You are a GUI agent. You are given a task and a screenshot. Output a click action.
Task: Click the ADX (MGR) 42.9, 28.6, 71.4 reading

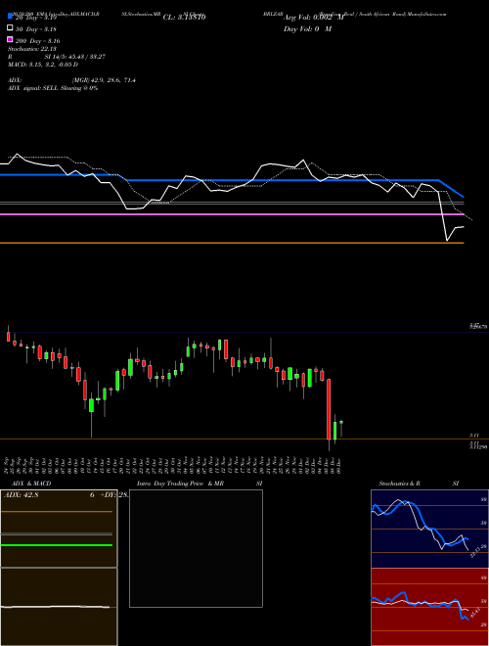point(71,80)
